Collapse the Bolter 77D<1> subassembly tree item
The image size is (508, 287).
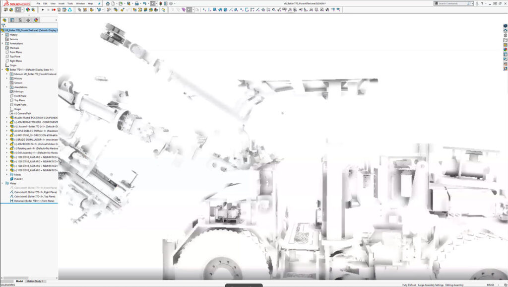3,69
